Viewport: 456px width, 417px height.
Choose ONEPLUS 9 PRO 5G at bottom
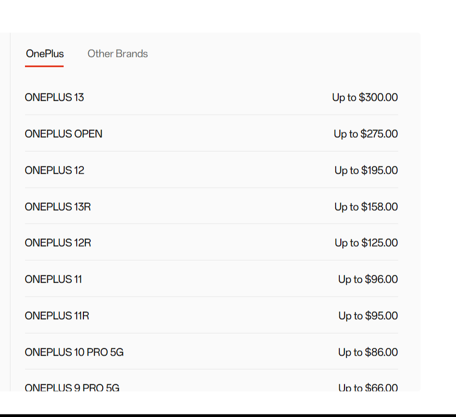tap(72, 388)
